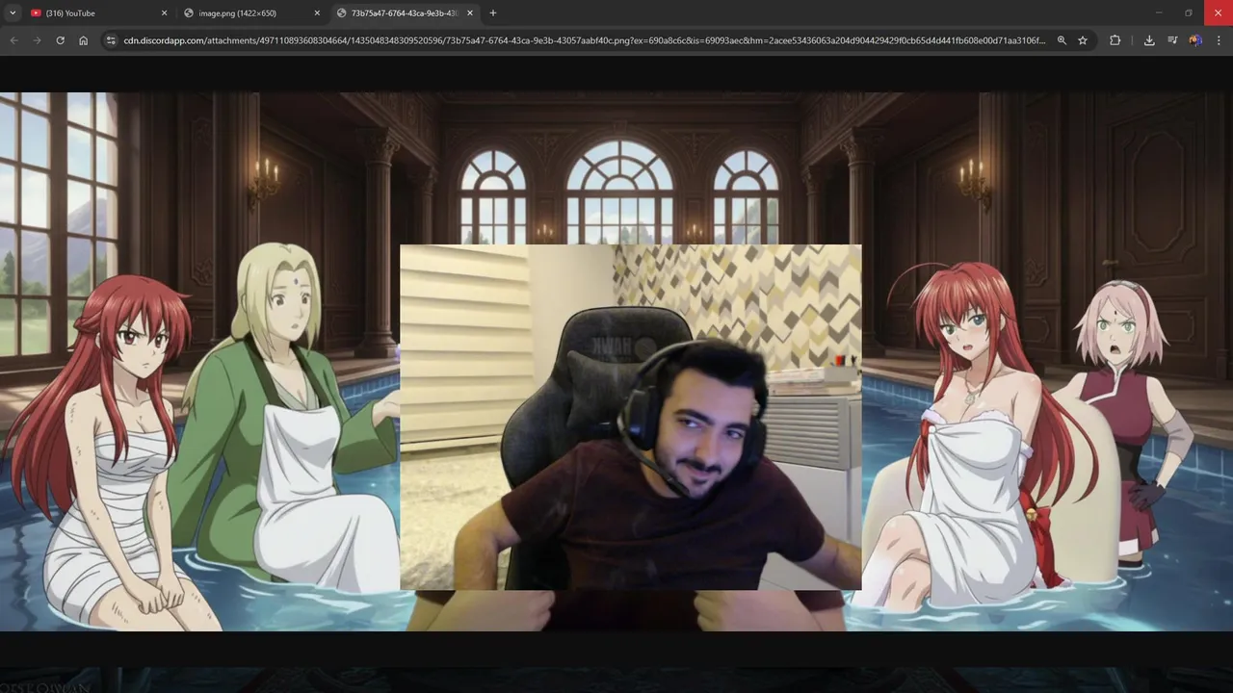Open the browser home page
Viewport: 1233px width, 693px height.
84,40
